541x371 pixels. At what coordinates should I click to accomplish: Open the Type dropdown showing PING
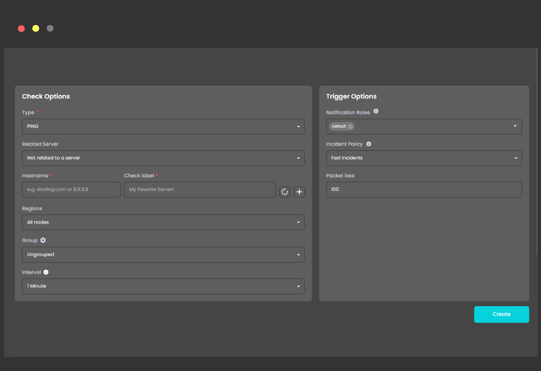[163, 126]
